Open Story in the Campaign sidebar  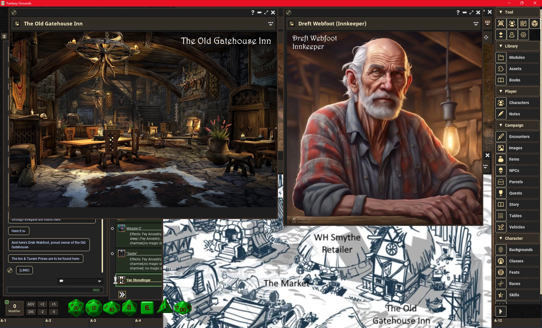(517, 204)
